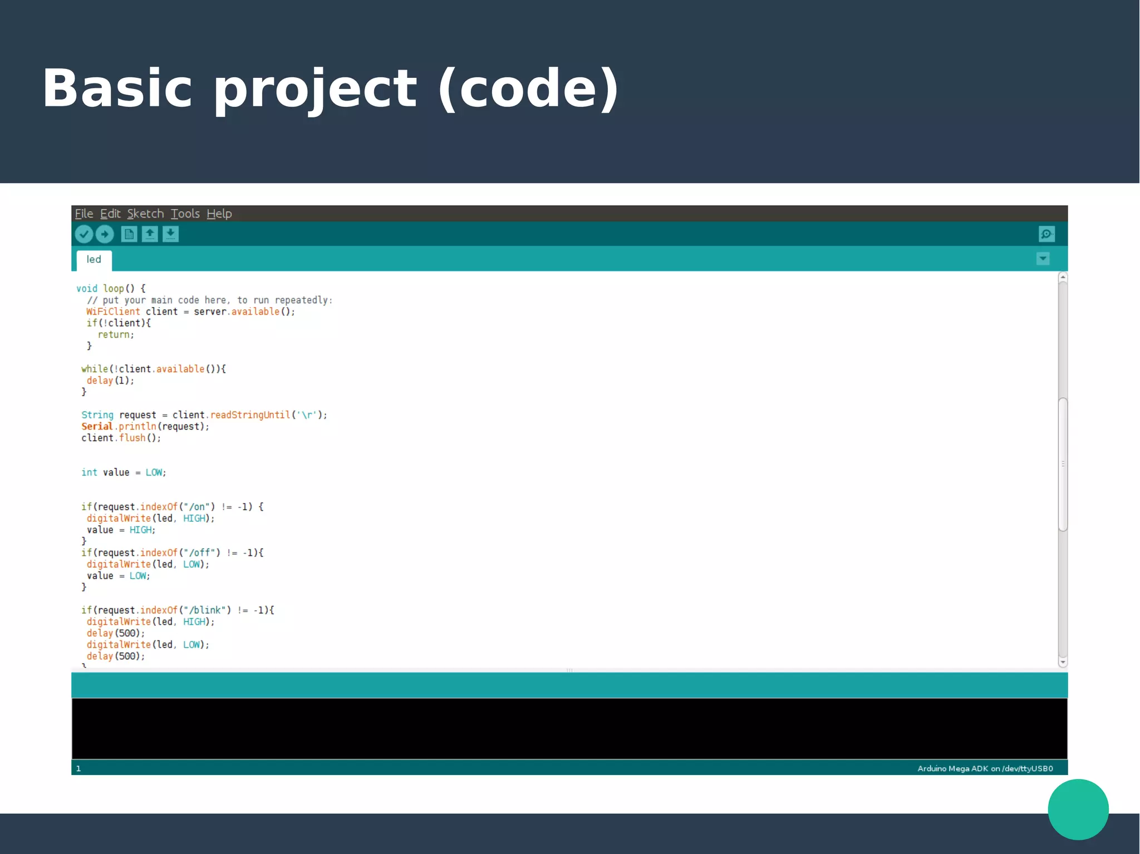Click the 'WiFiClient client = server.available();' line

190,312
